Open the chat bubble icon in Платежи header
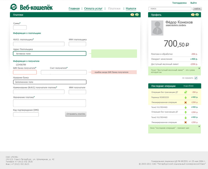 tap(137, 15)
